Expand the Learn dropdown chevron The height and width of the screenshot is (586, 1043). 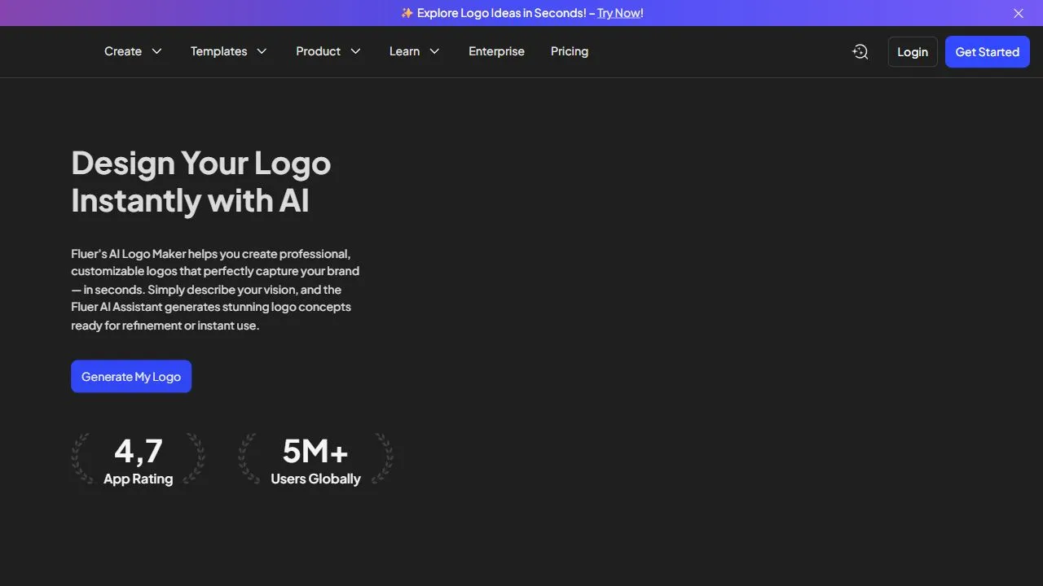click(434, 51)
